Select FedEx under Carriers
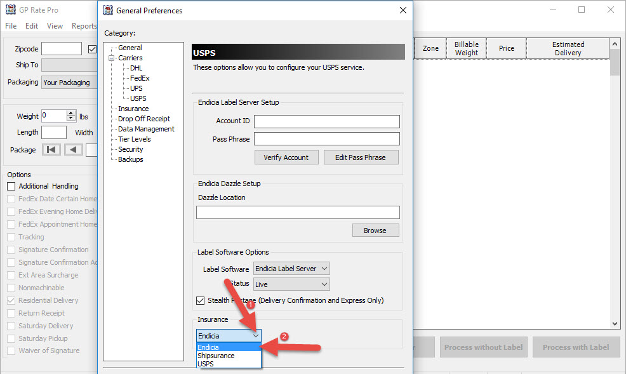This screenshot has width=626, height=374. point(140,78)
